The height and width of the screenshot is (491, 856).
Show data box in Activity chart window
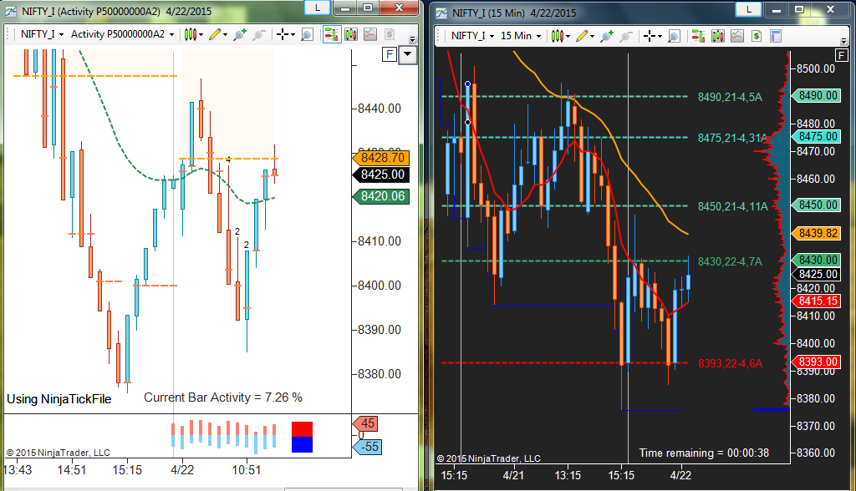tap(308, 34)
